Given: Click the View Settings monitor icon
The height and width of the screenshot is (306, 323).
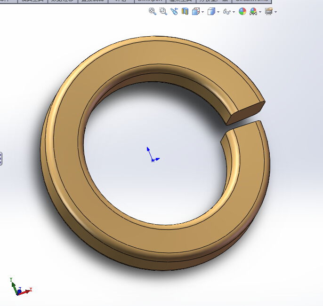Looking at the screenshot, I should click(x=269, y=11).
